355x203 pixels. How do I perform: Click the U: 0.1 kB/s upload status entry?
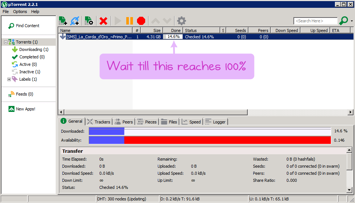[293, 199]
